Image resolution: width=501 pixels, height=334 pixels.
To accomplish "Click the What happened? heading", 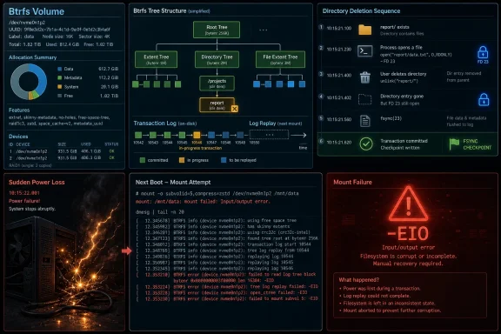I will [358, 280].
